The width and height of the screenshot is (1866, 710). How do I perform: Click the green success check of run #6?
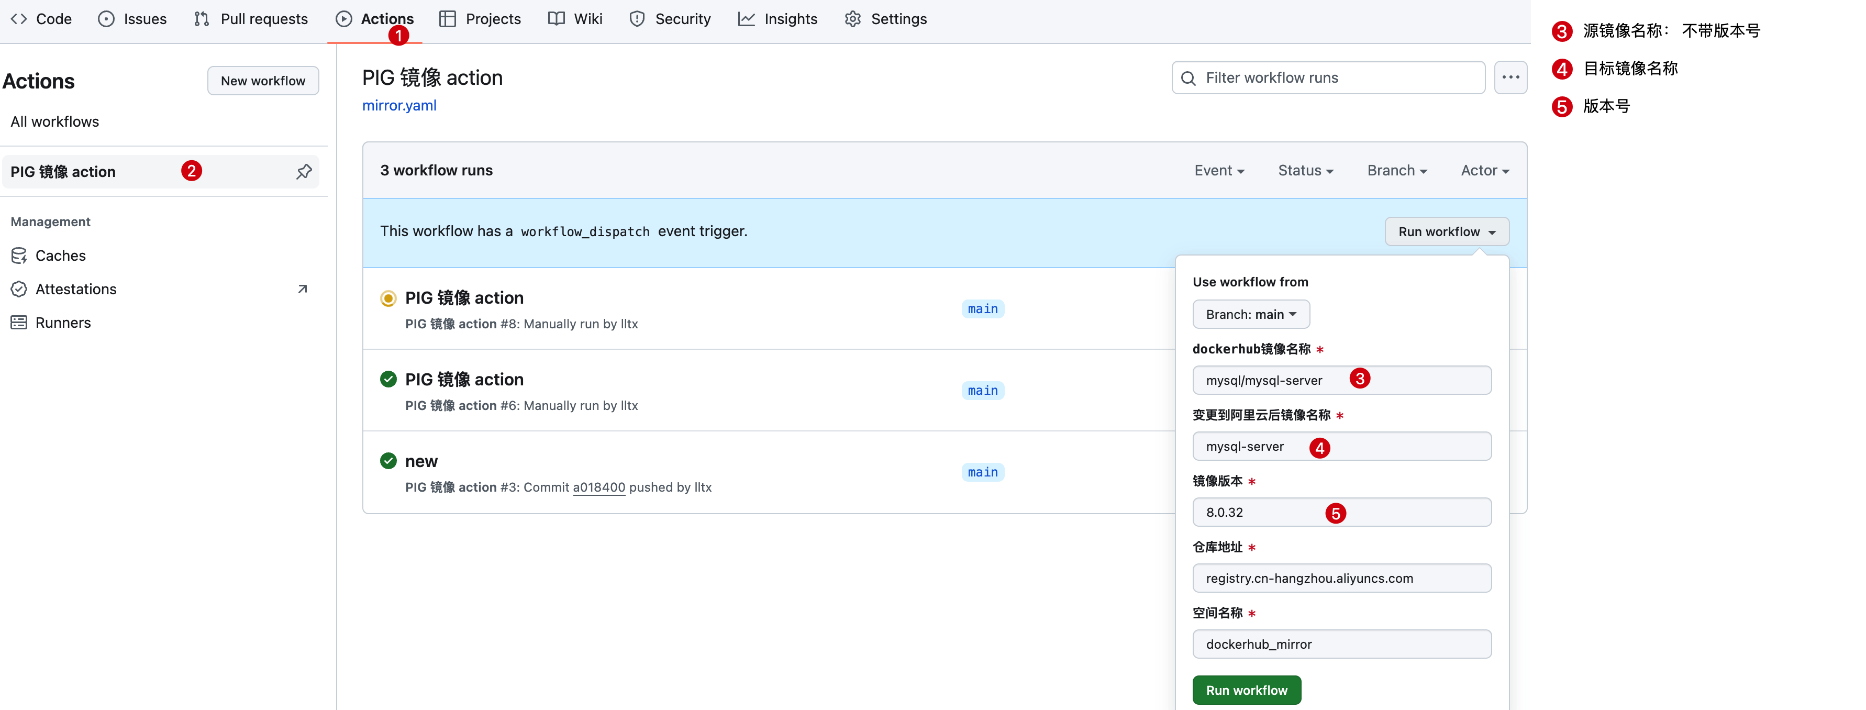pos(388,380)
